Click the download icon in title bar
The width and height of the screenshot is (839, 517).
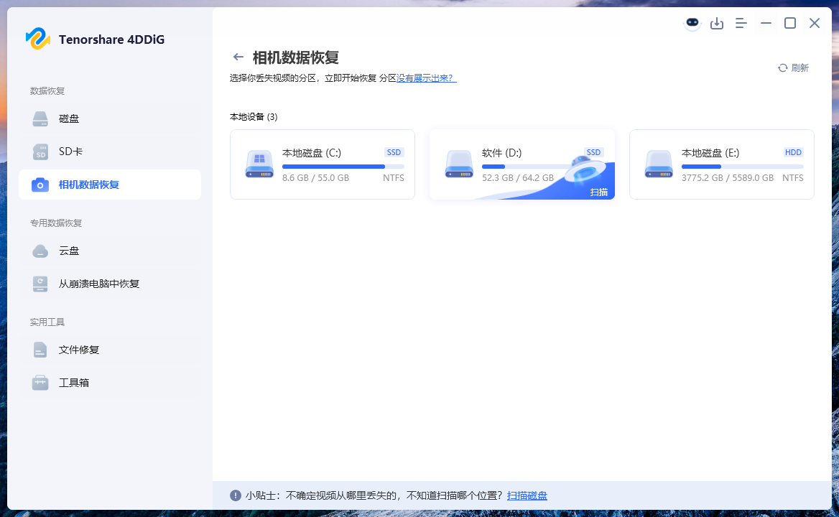pyautogui.click(x=717, y=23)
